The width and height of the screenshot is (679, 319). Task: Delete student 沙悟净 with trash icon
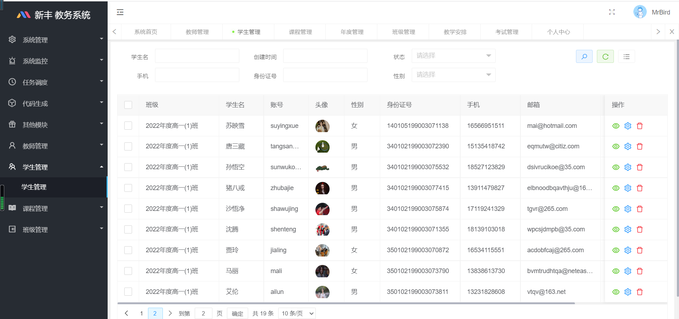pyautogui.click(x=640, y=209)
